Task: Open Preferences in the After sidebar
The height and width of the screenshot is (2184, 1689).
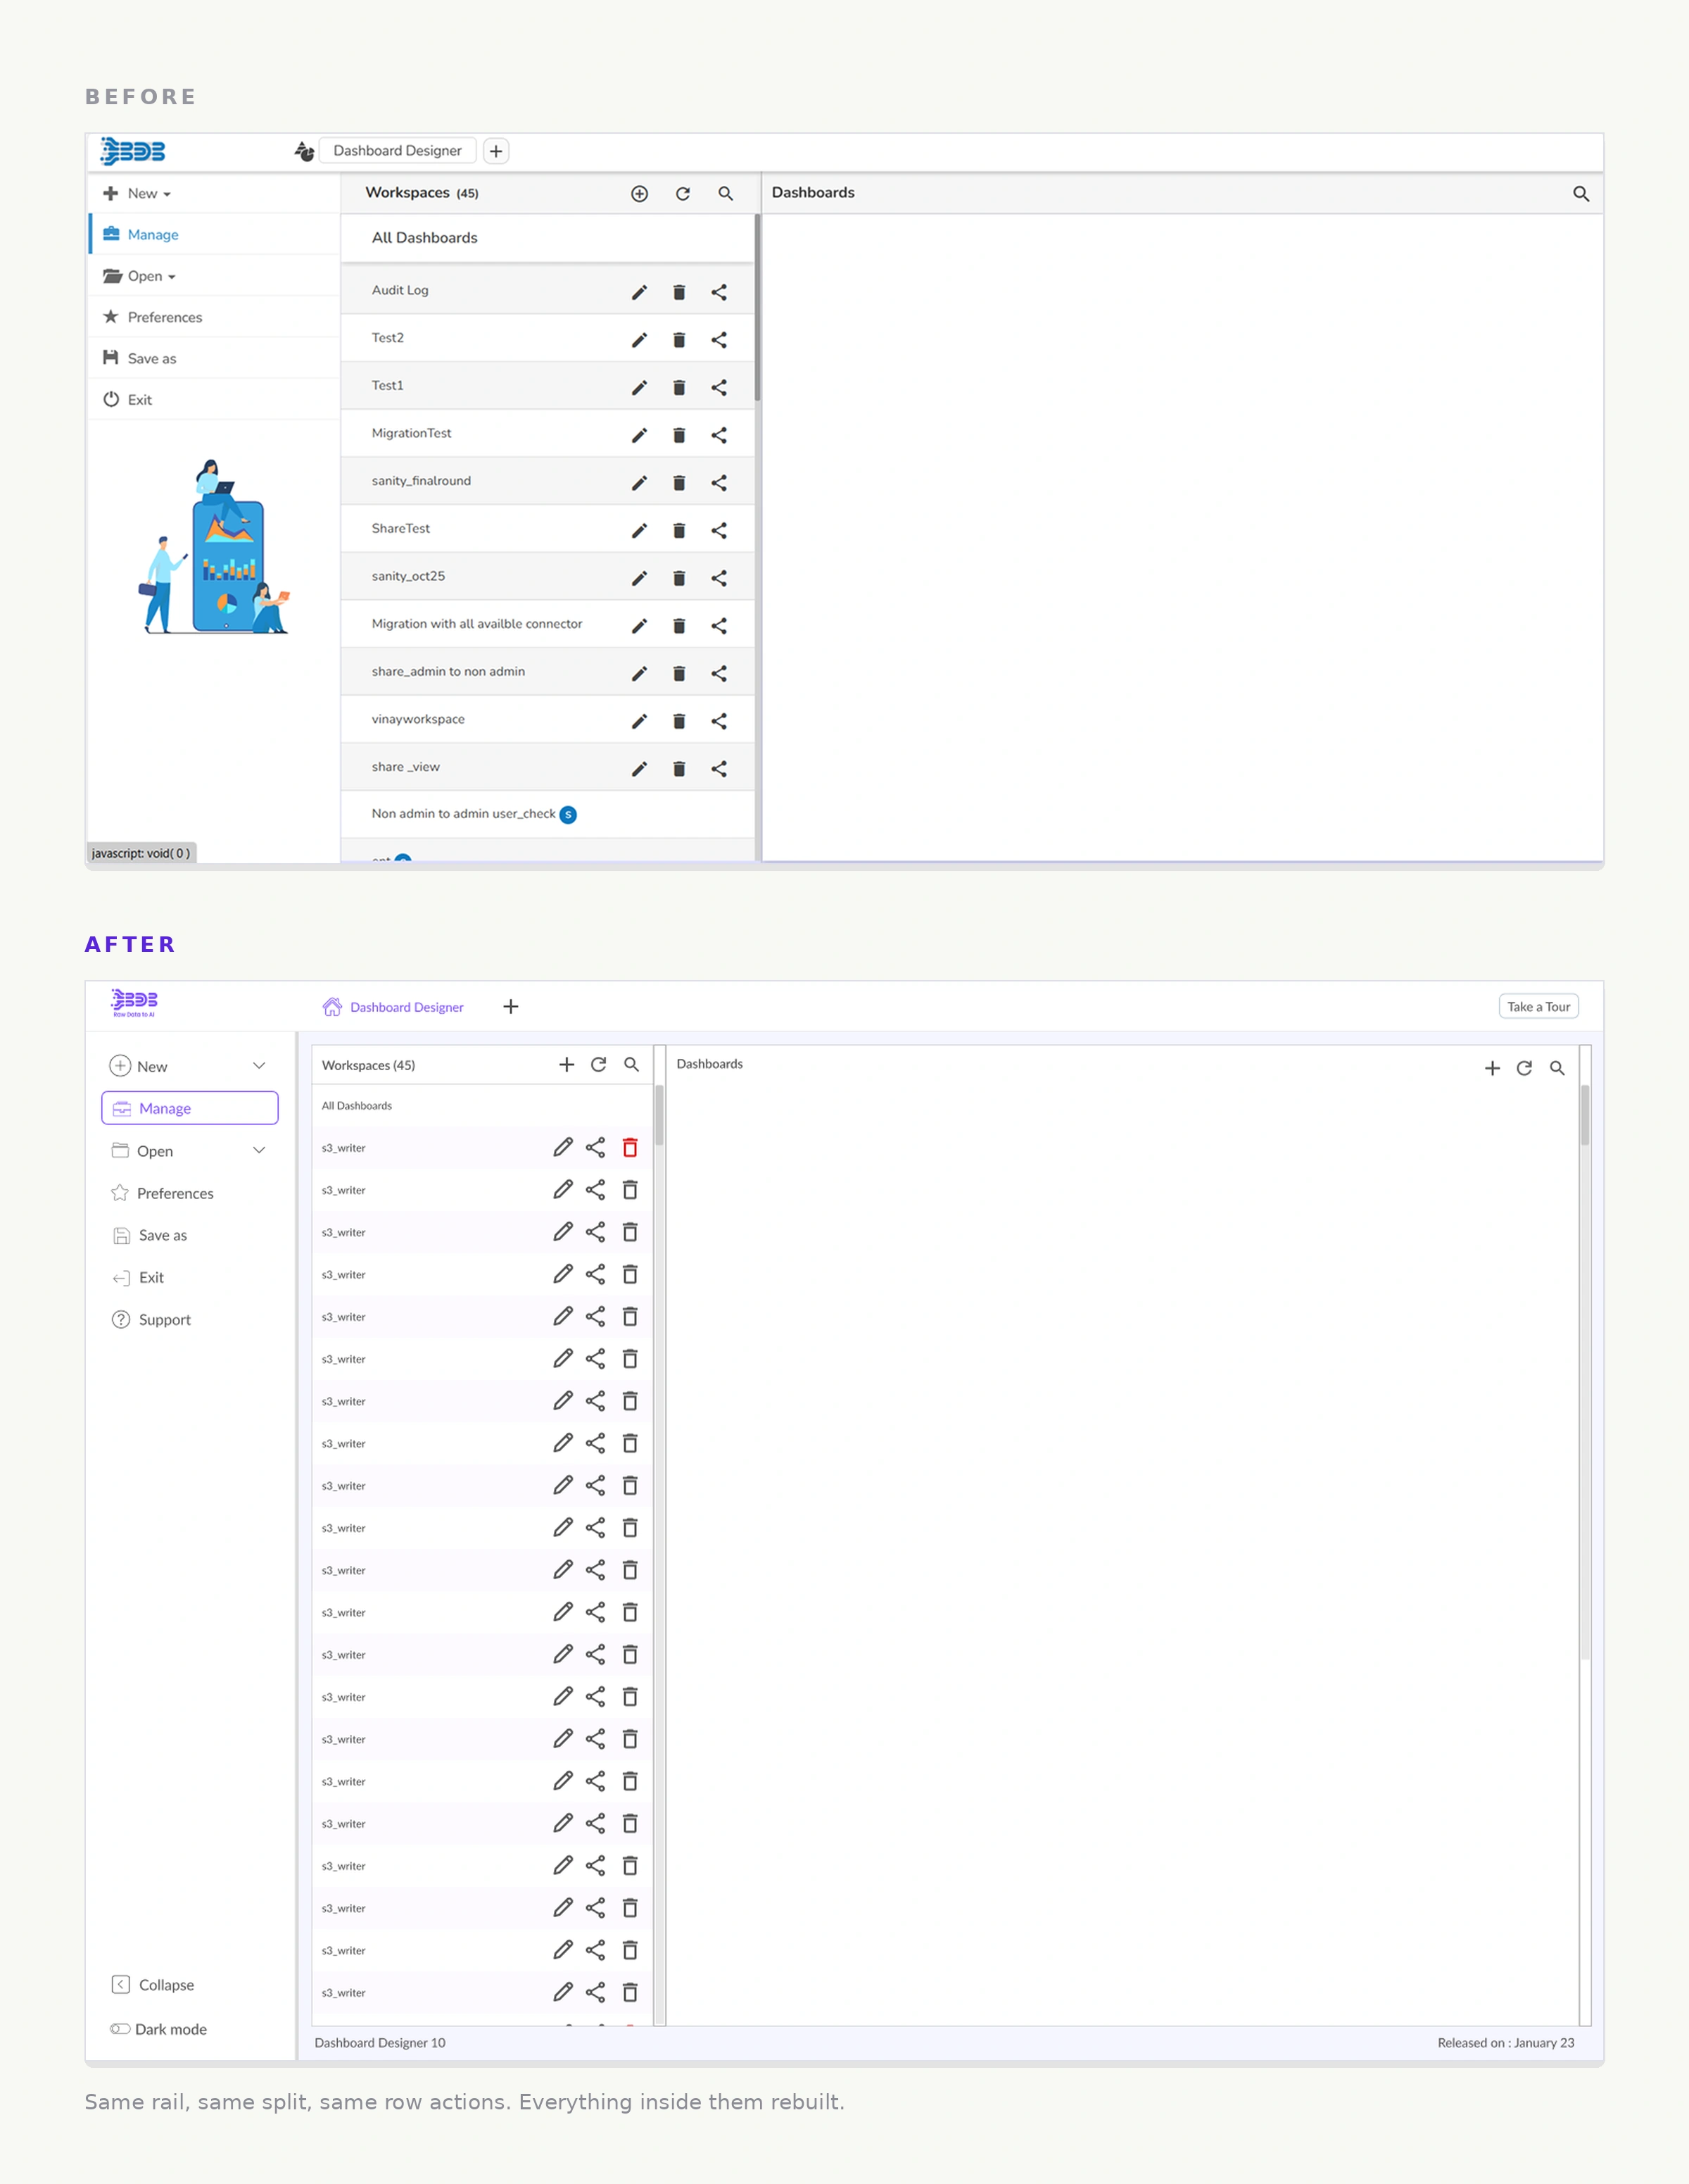Action: click(162, 1193)
